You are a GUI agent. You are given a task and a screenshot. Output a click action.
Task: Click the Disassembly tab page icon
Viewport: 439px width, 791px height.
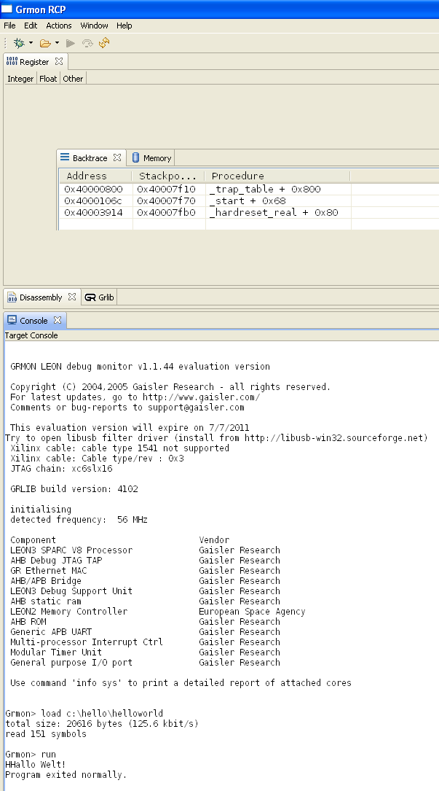click(12, 297)
